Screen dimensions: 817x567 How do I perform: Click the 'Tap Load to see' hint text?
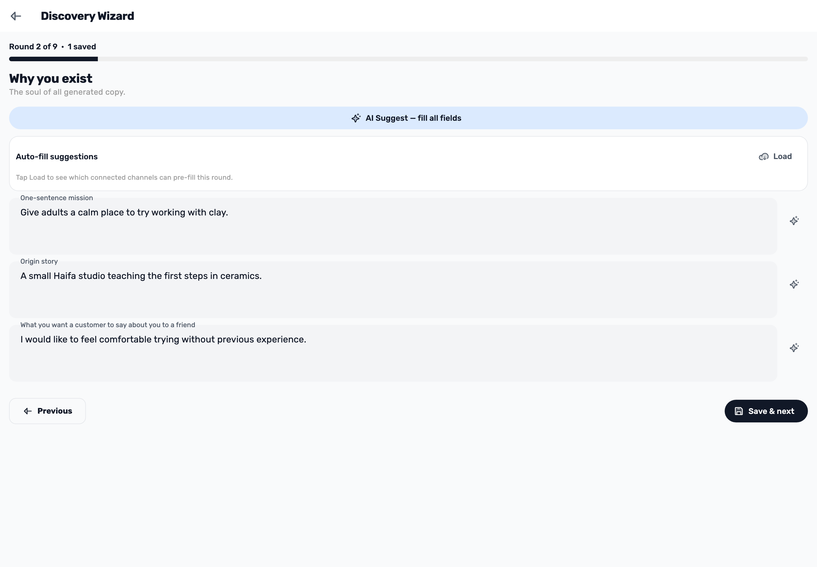(x=124, y=177)
